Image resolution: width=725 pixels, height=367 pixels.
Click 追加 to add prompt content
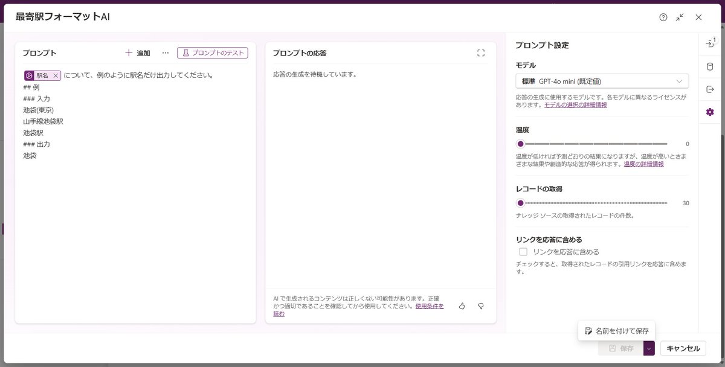tap(138, 53)
